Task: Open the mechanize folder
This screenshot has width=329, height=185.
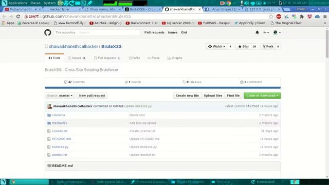Action: (x=60, y=123)
